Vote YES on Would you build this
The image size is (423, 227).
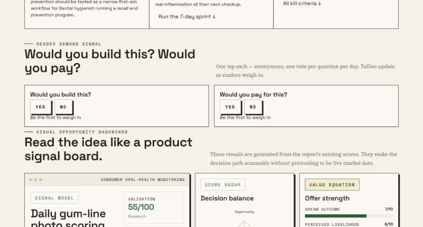pos(41,107)
